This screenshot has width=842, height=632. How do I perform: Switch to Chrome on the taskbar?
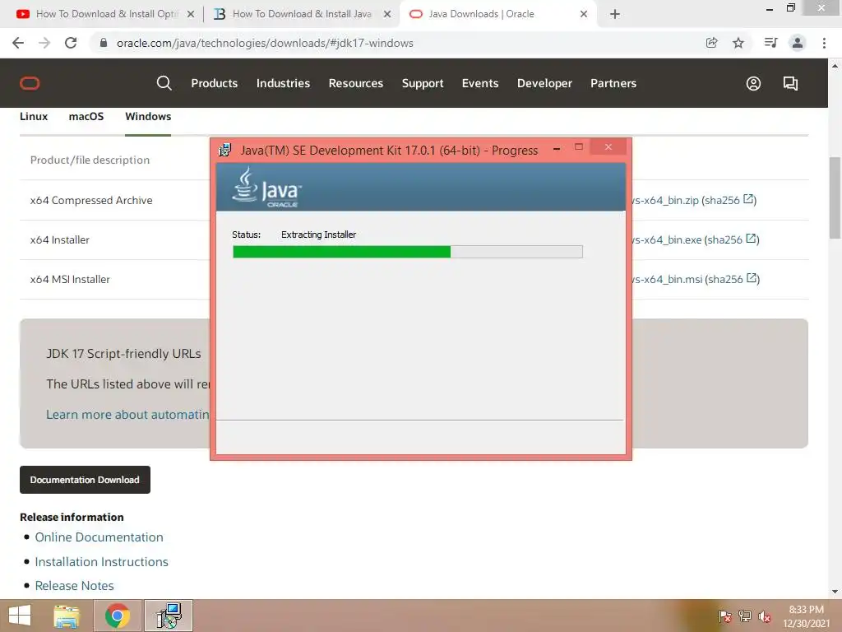click(x=118, y=616)
